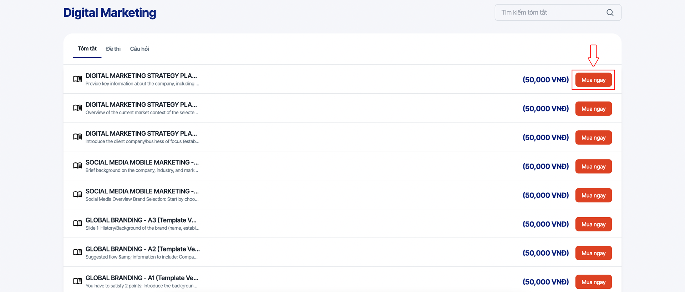Image resolution: width=685 pixels, height=292 pixels.
Task: Buy the "Social Media Overview Brand Selection" summary
Action: [x=593, y=195]
